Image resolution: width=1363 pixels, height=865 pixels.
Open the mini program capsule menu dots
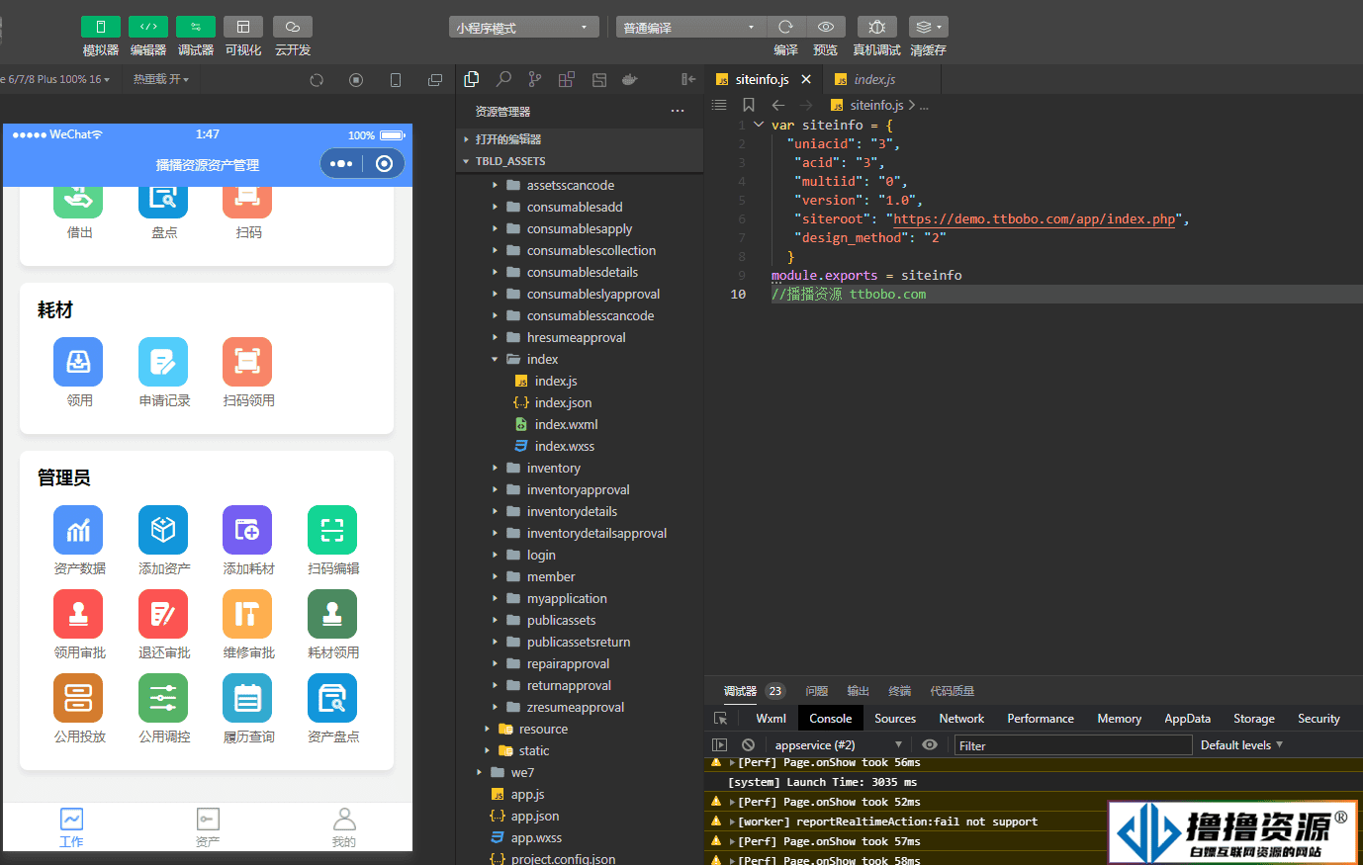(x=341, y=164)
